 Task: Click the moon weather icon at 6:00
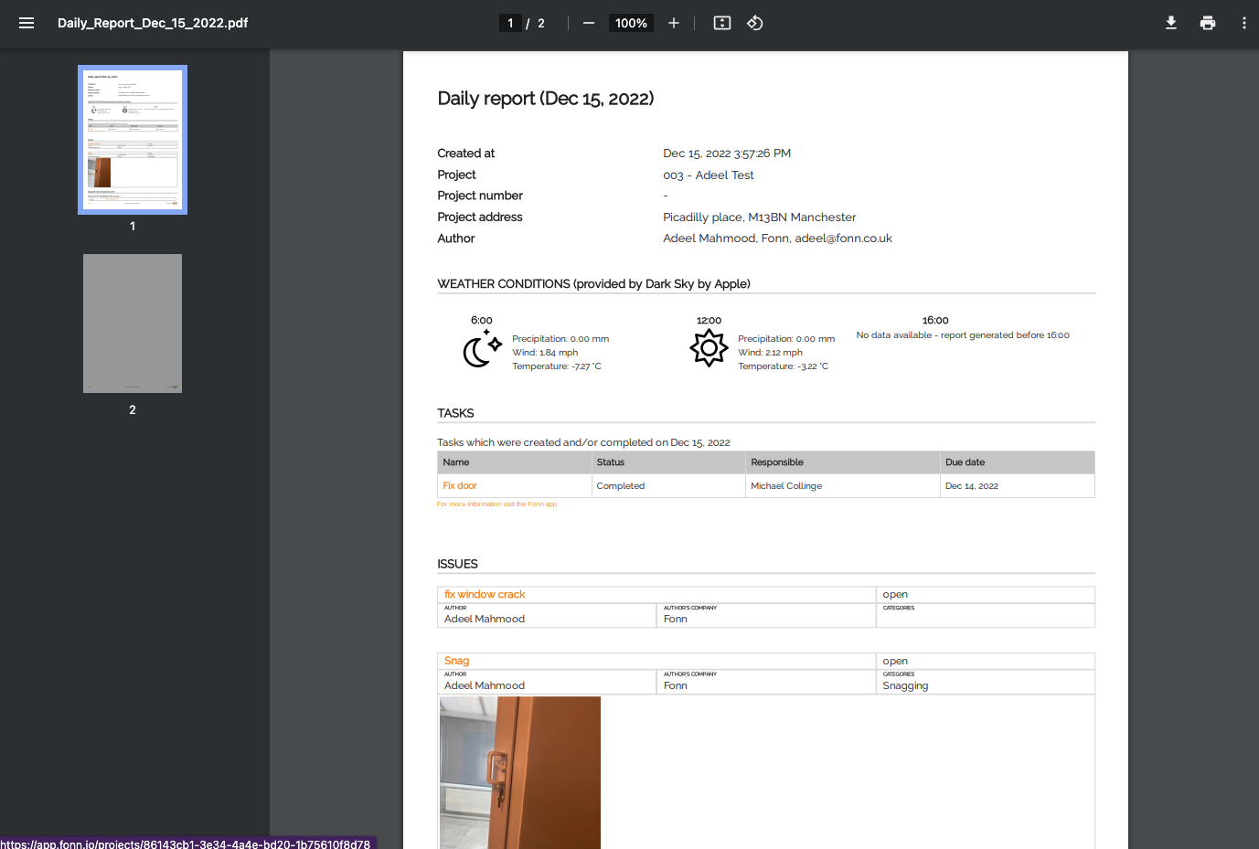click(x=482, y=348)
